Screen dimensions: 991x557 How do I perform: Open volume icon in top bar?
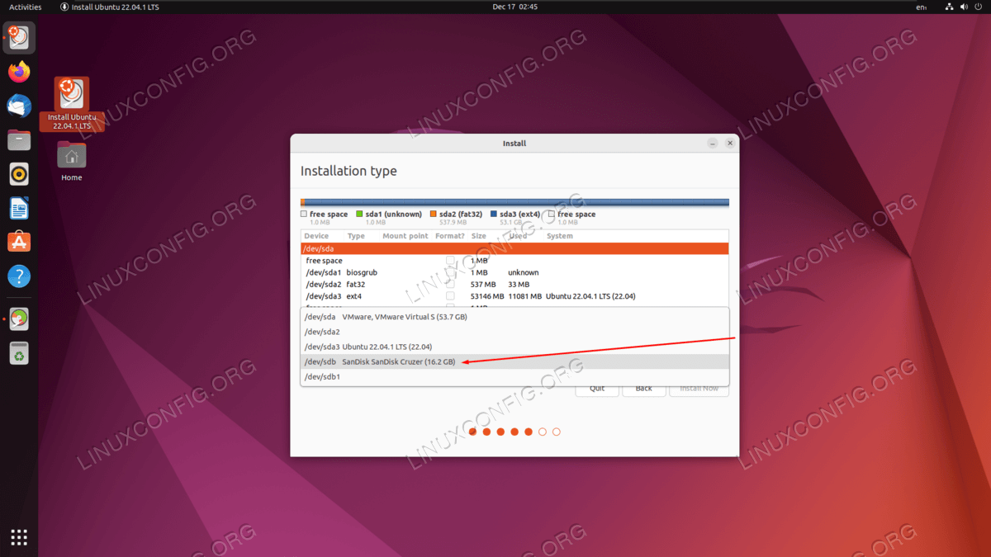[x=965, y=7]
